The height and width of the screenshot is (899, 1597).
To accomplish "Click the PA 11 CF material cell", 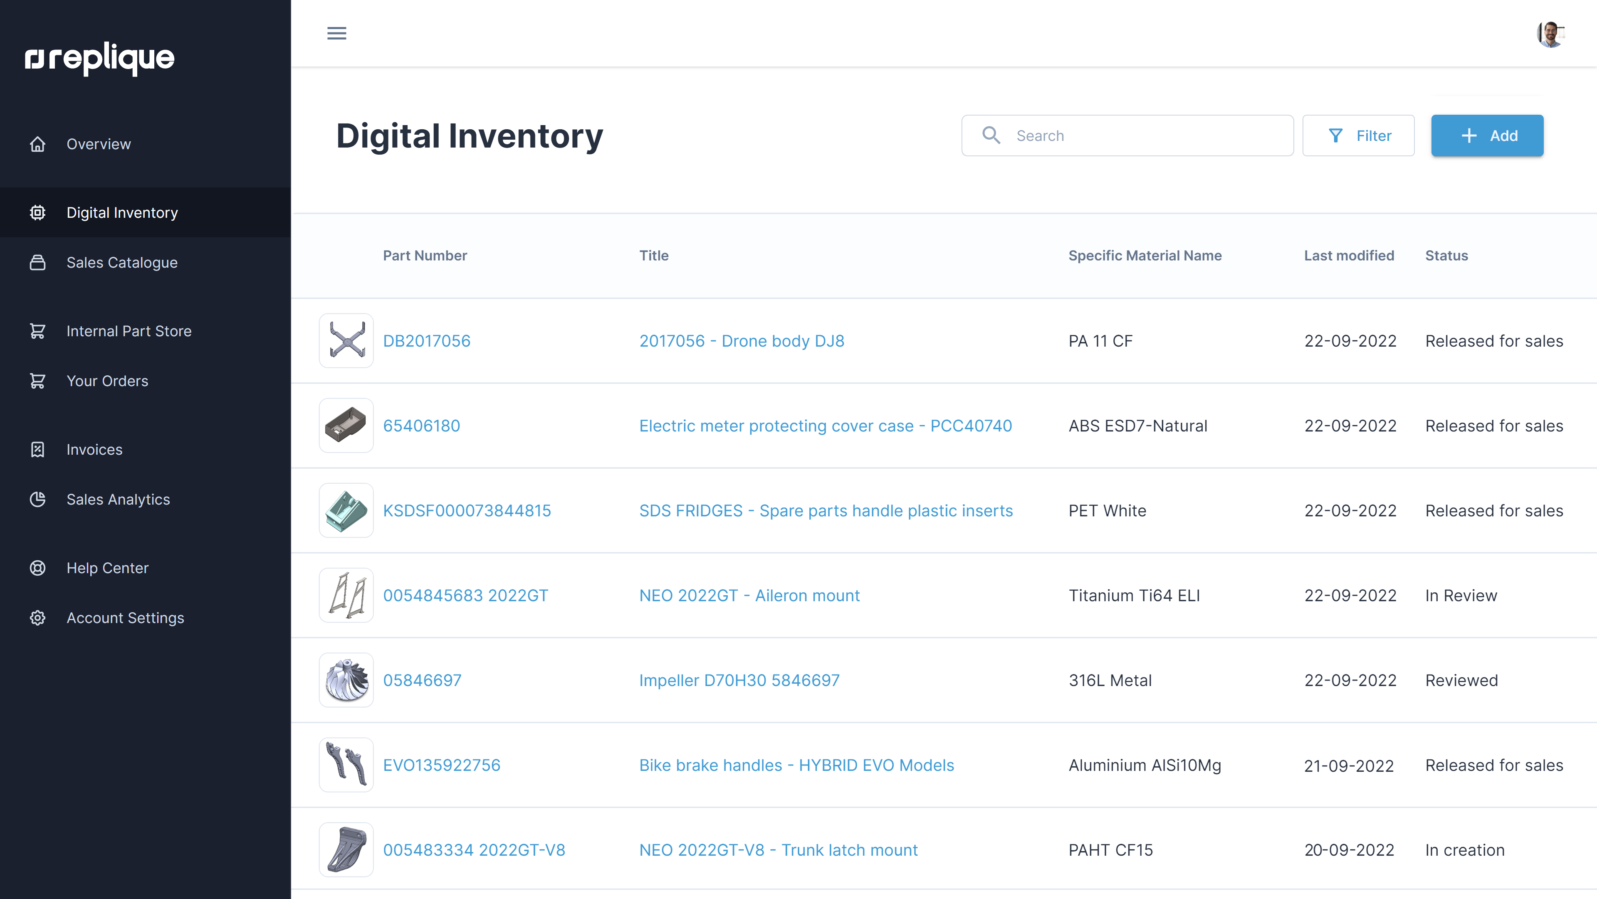I will point(1100,341).
